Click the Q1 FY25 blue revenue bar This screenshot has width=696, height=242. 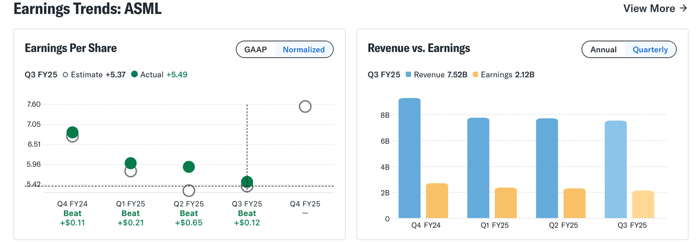pyautogui.click(x=478, y=168)
